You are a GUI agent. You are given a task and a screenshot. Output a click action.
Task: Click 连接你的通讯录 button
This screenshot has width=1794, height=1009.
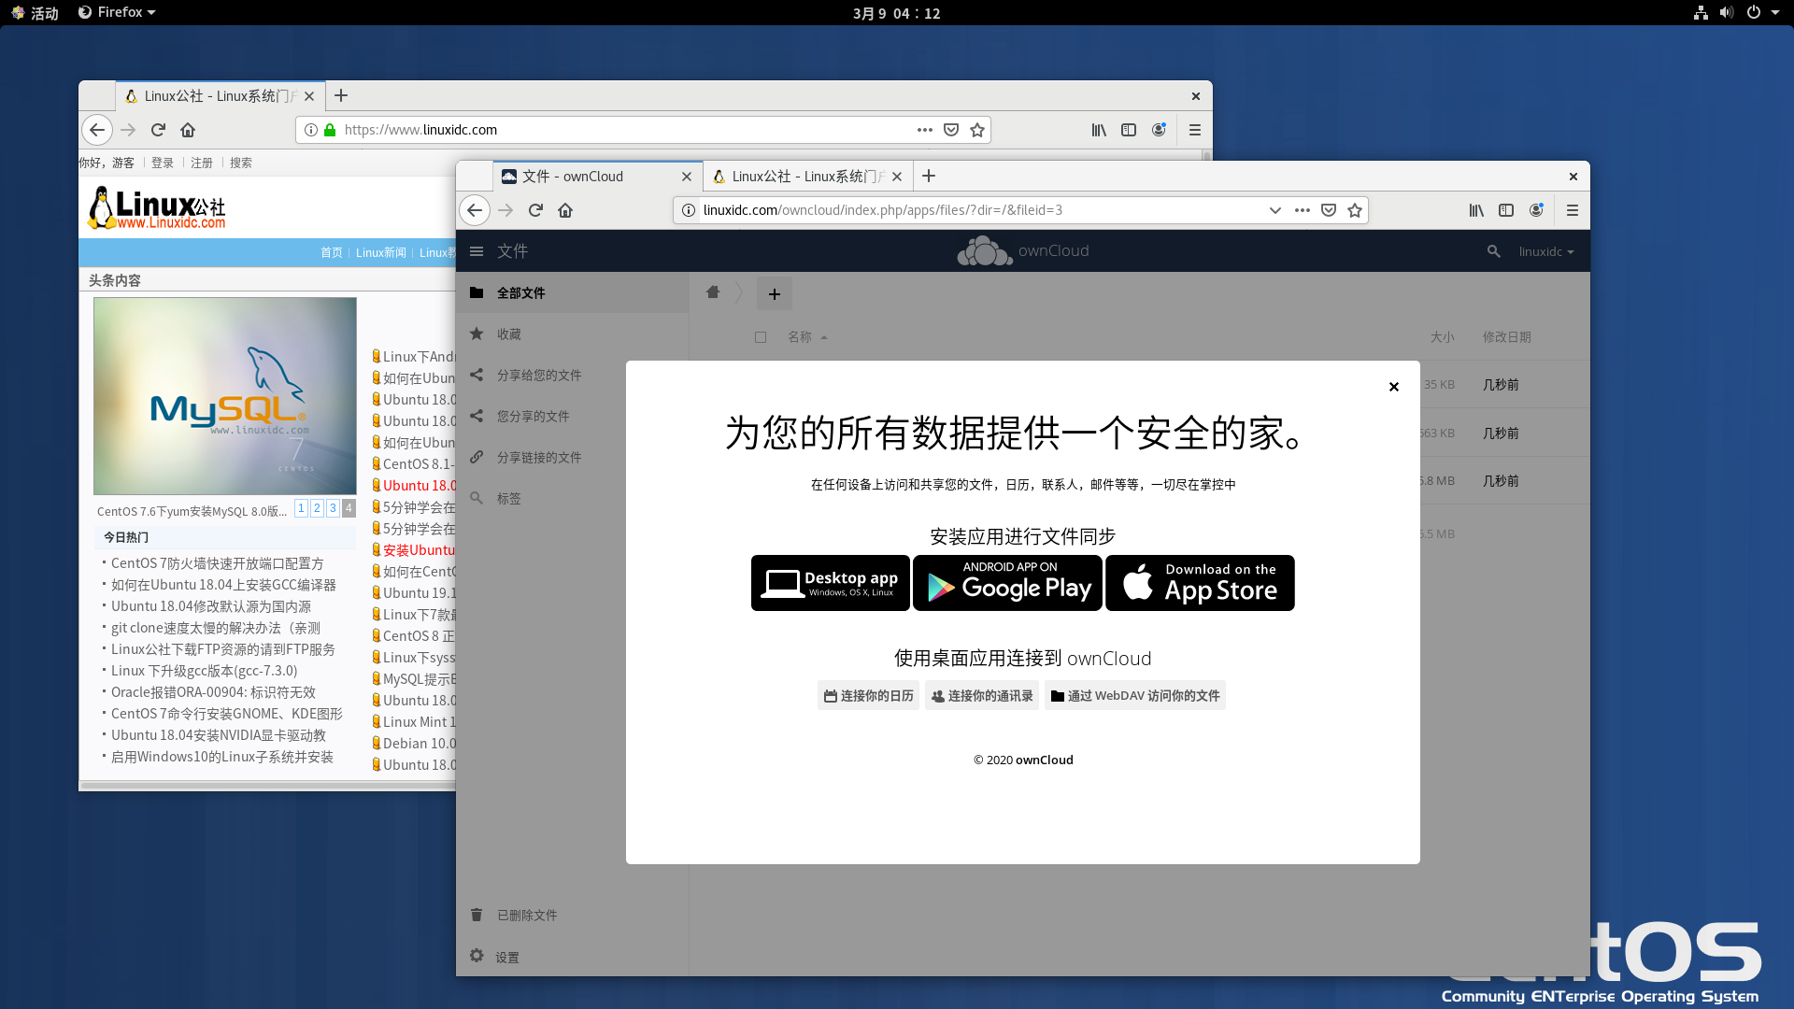click(982, 695)
